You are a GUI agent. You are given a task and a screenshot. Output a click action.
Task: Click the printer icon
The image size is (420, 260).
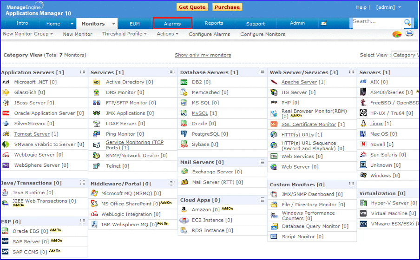(x=409, y=34)
